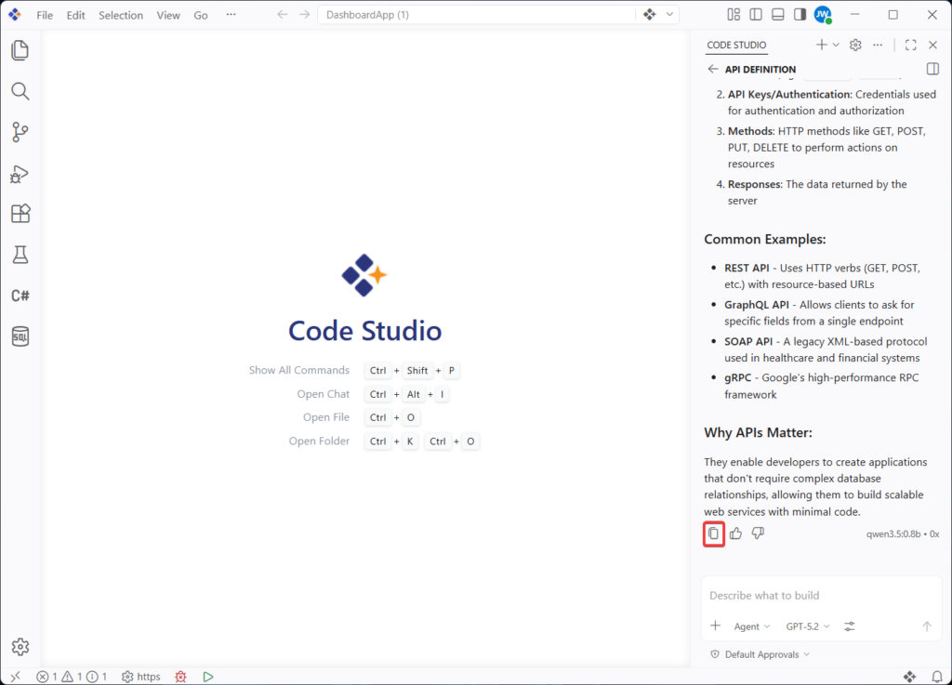
Task: Open the Code Studio icon in title bar
Action: pyautogui.click(x=650, y=15)
